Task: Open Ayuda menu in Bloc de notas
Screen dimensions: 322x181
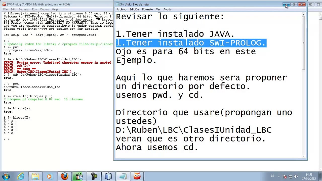Action: tap(167, 10)
